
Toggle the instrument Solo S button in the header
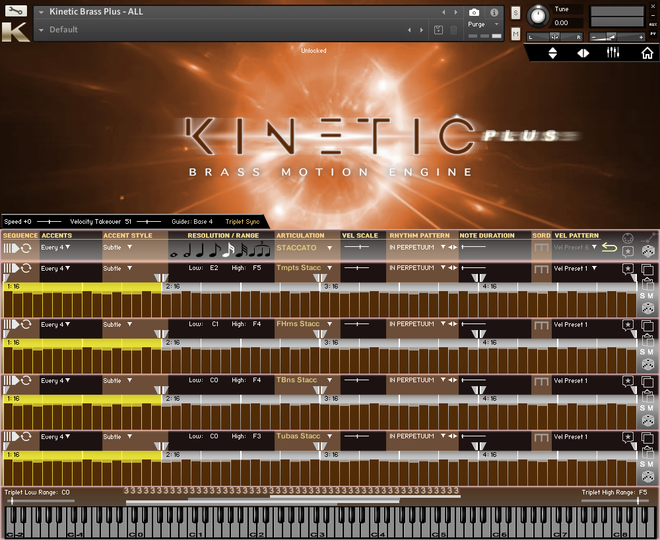515,14
